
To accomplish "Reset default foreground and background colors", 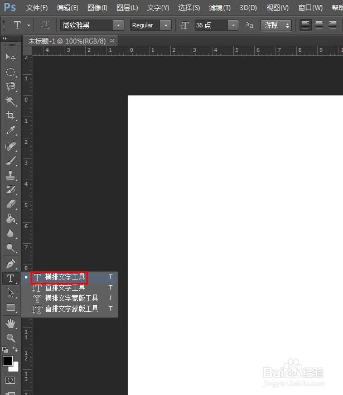I will click(x=5, y=349).
